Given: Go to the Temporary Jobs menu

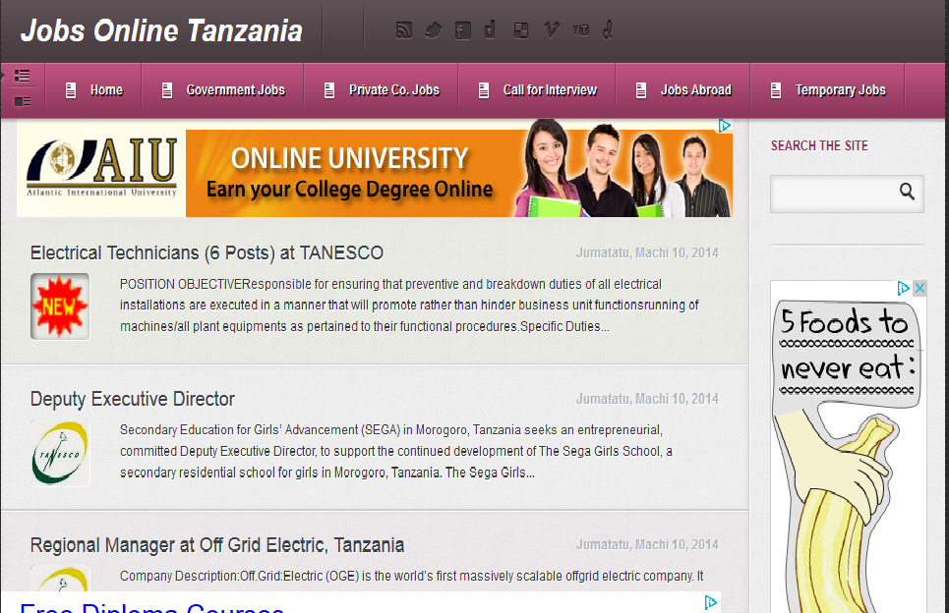Looking at the screenshot, I should pos(841,89).
